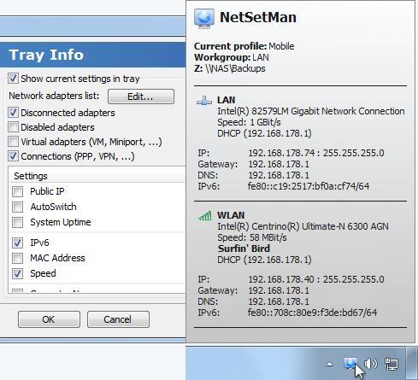Click the WLAN signal strength bars icon
Viewport: 418px width, 380px height.
205,216
